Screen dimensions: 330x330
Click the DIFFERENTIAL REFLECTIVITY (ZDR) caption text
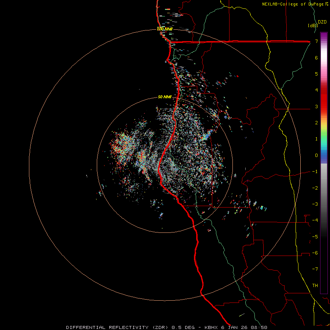(x=118, y=327)
